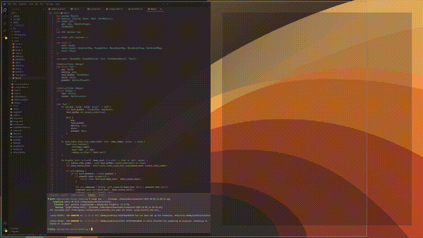
Task: Open README.md in the file explorer tree
Action: [x=19, y=147]
